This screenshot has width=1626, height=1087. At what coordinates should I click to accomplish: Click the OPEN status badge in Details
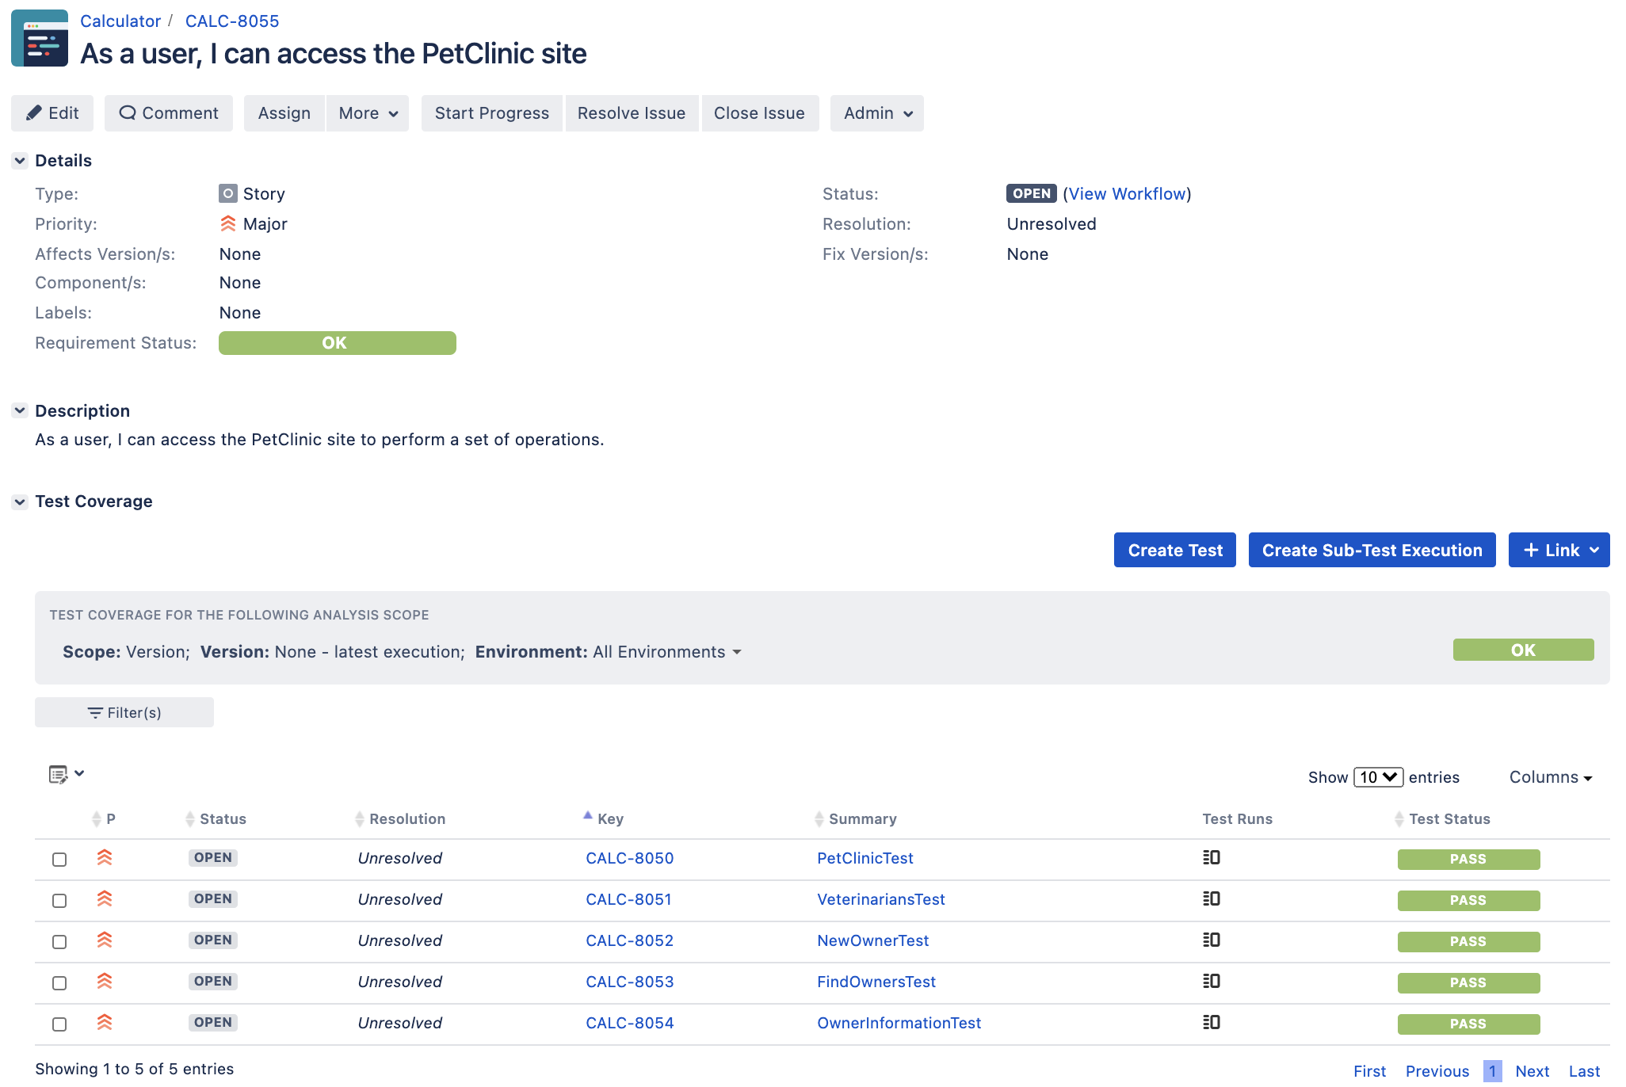(1031, 193)
